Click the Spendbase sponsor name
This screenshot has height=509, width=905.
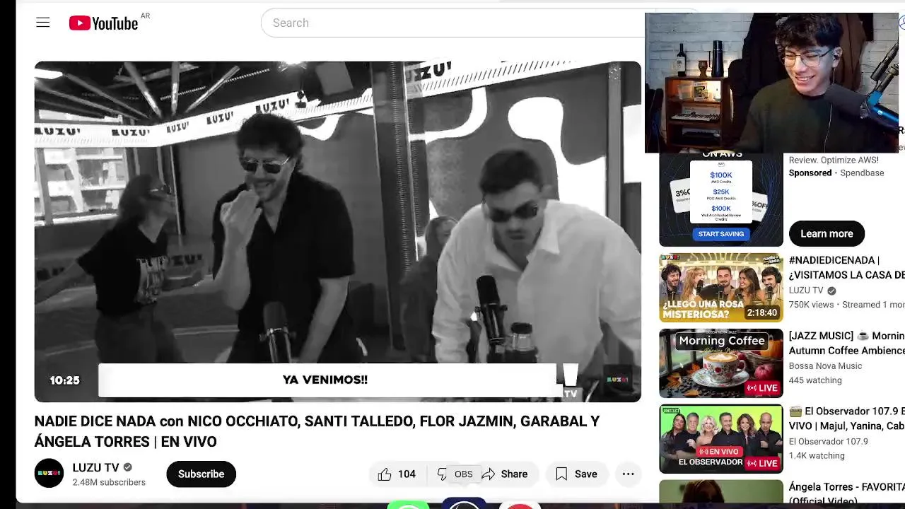(x=862, y=172)
